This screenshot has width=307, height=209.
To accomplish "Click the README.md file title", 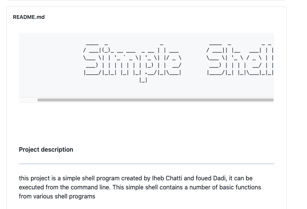I will click(29, 17).
